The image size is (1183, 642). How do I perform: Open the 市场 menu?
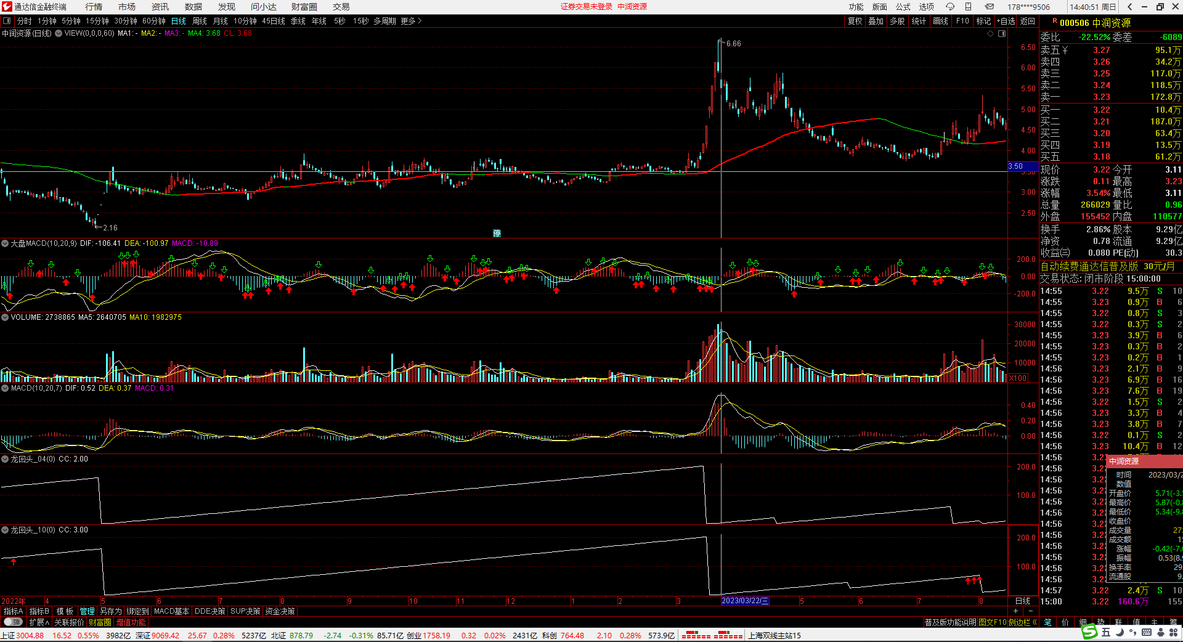127,7
